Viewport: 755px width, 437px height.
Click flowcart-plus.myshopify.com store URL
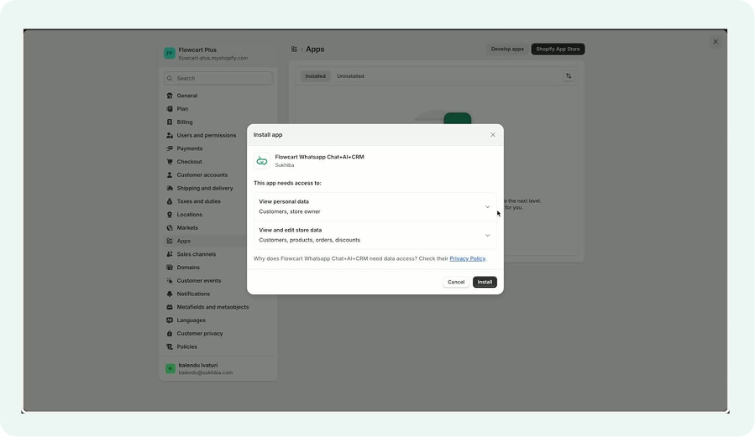(213, 58)
